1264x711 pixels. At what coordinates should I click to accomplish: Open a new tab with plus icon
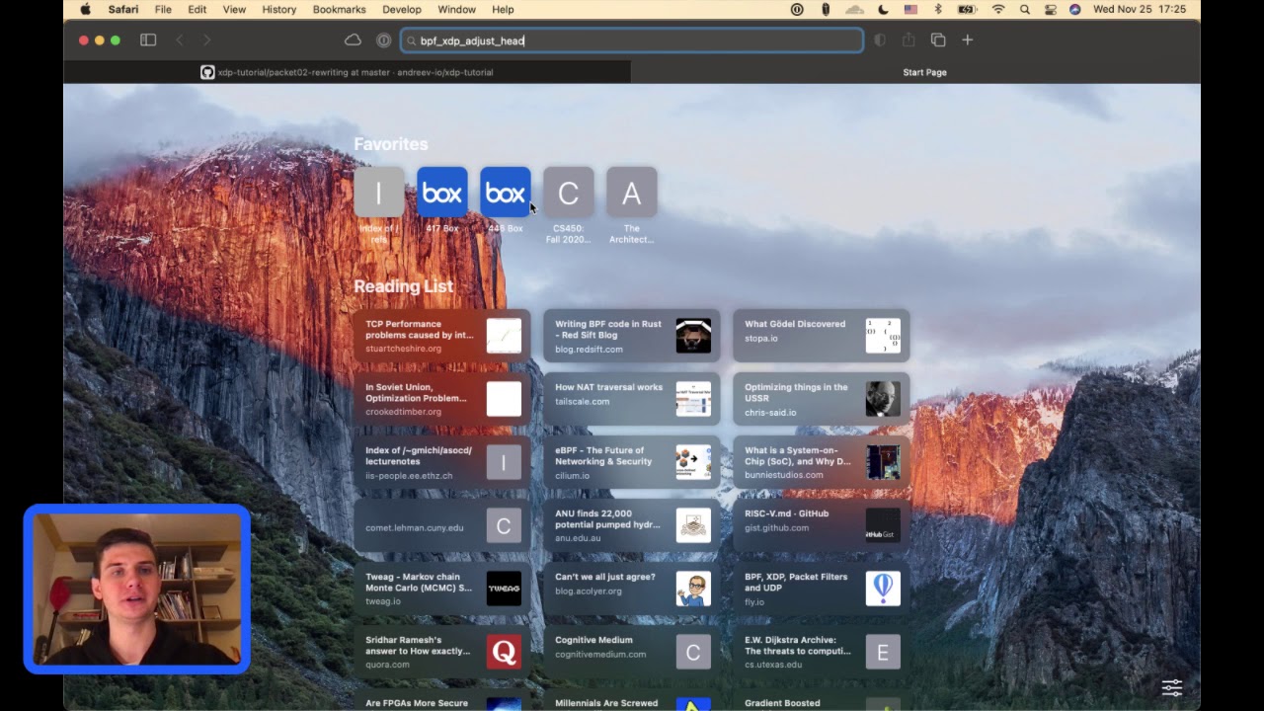[968, 40]
